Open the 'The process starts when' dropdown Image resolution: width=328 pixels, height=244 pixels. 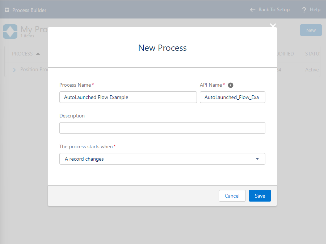tap(162, 159)
